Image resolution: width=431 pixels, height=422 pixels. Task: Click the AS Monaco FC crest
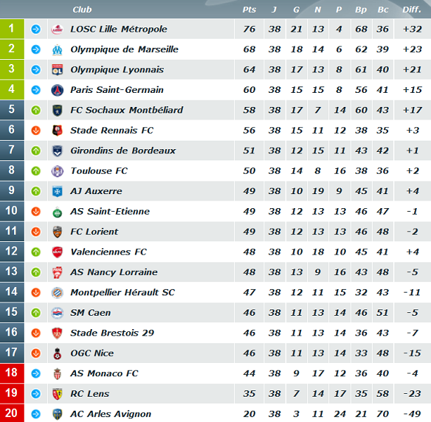pyautogui.click(x=57, y=374)
